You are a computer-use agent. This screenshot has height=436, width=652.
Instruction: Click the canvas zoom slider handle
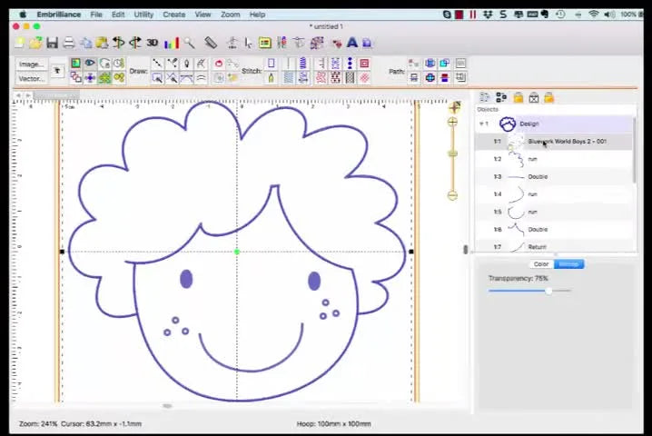pos(452,154)
